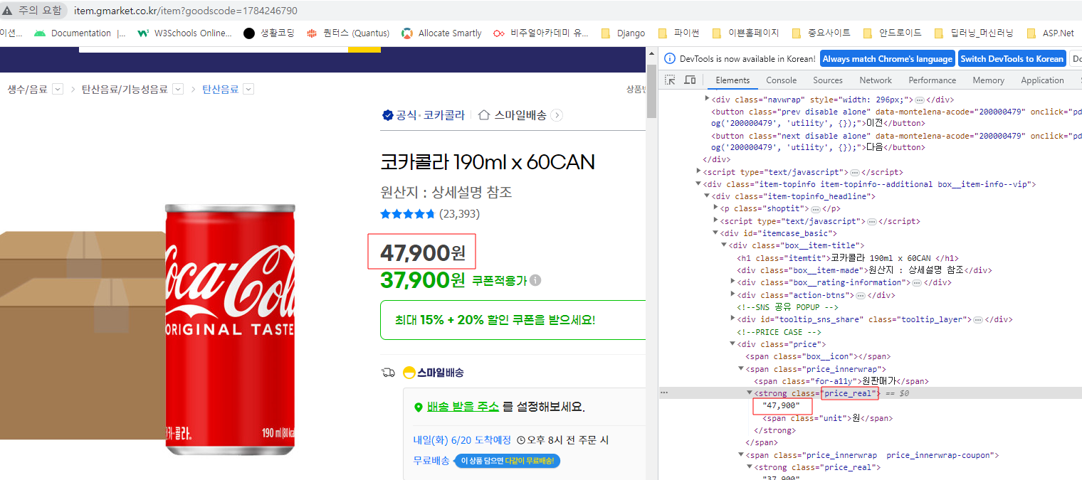Image resolution: width=1082 pixels, height=480 pixels.
Task: Switch to the Application tab
Action: point(1042,80)
